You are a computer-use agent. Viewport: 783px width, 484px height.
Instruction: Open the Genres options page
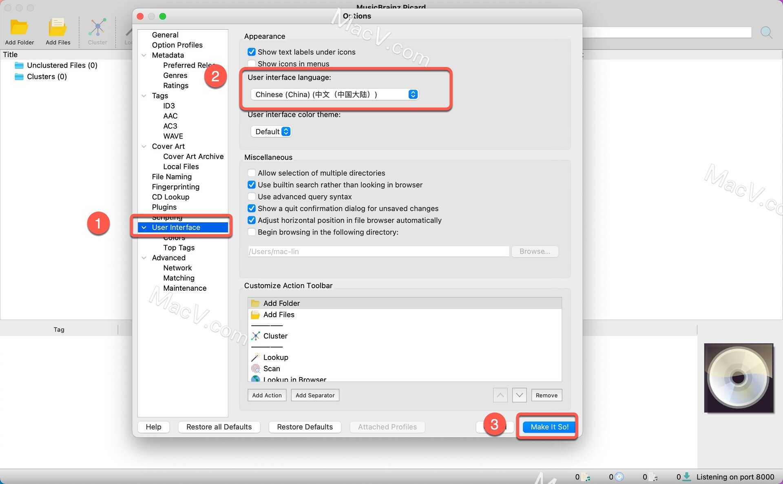click(x=175, y=75)
